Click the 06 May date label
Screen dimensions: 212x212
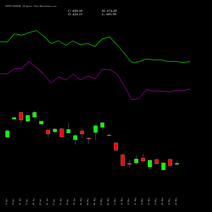95,201
